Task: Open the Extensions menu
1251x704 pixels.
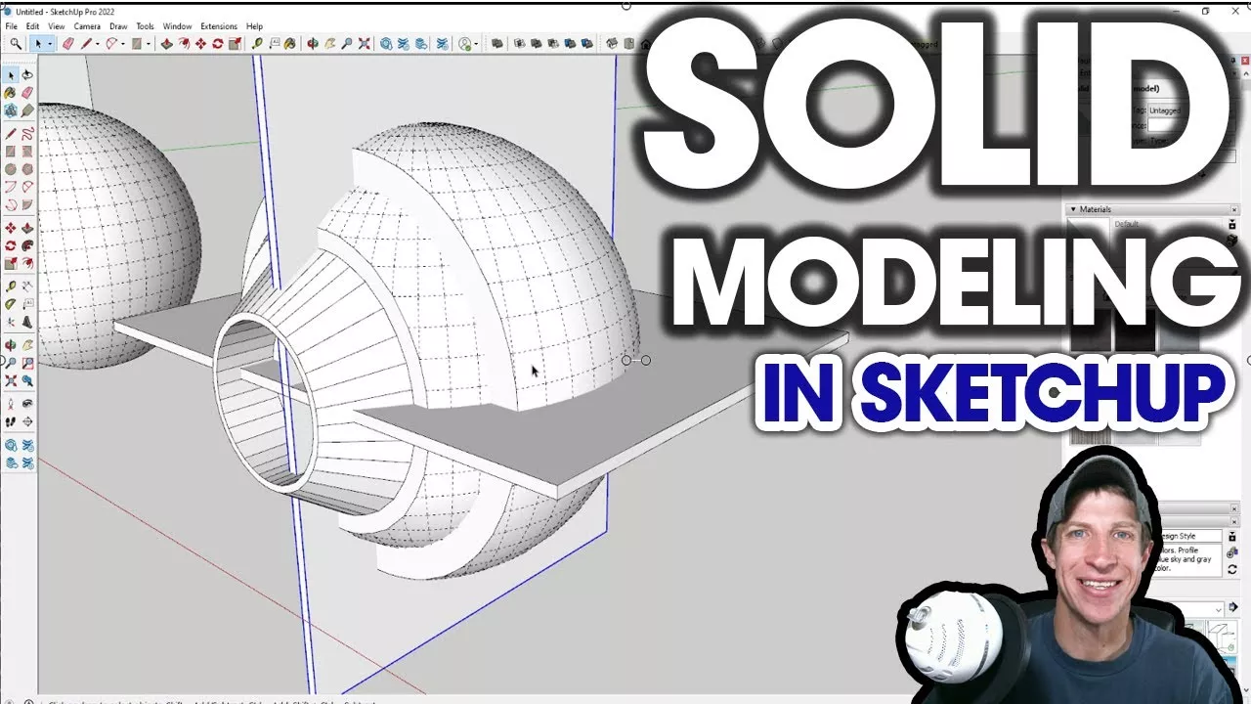Action: tap(218, 26)
